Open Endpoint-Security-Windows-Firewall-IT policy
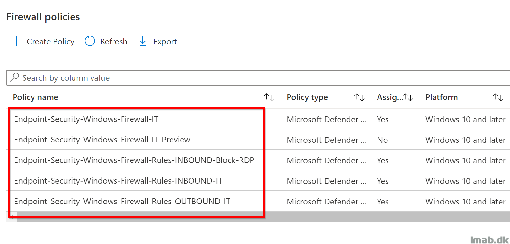510x244 pixels. (86, 119)
